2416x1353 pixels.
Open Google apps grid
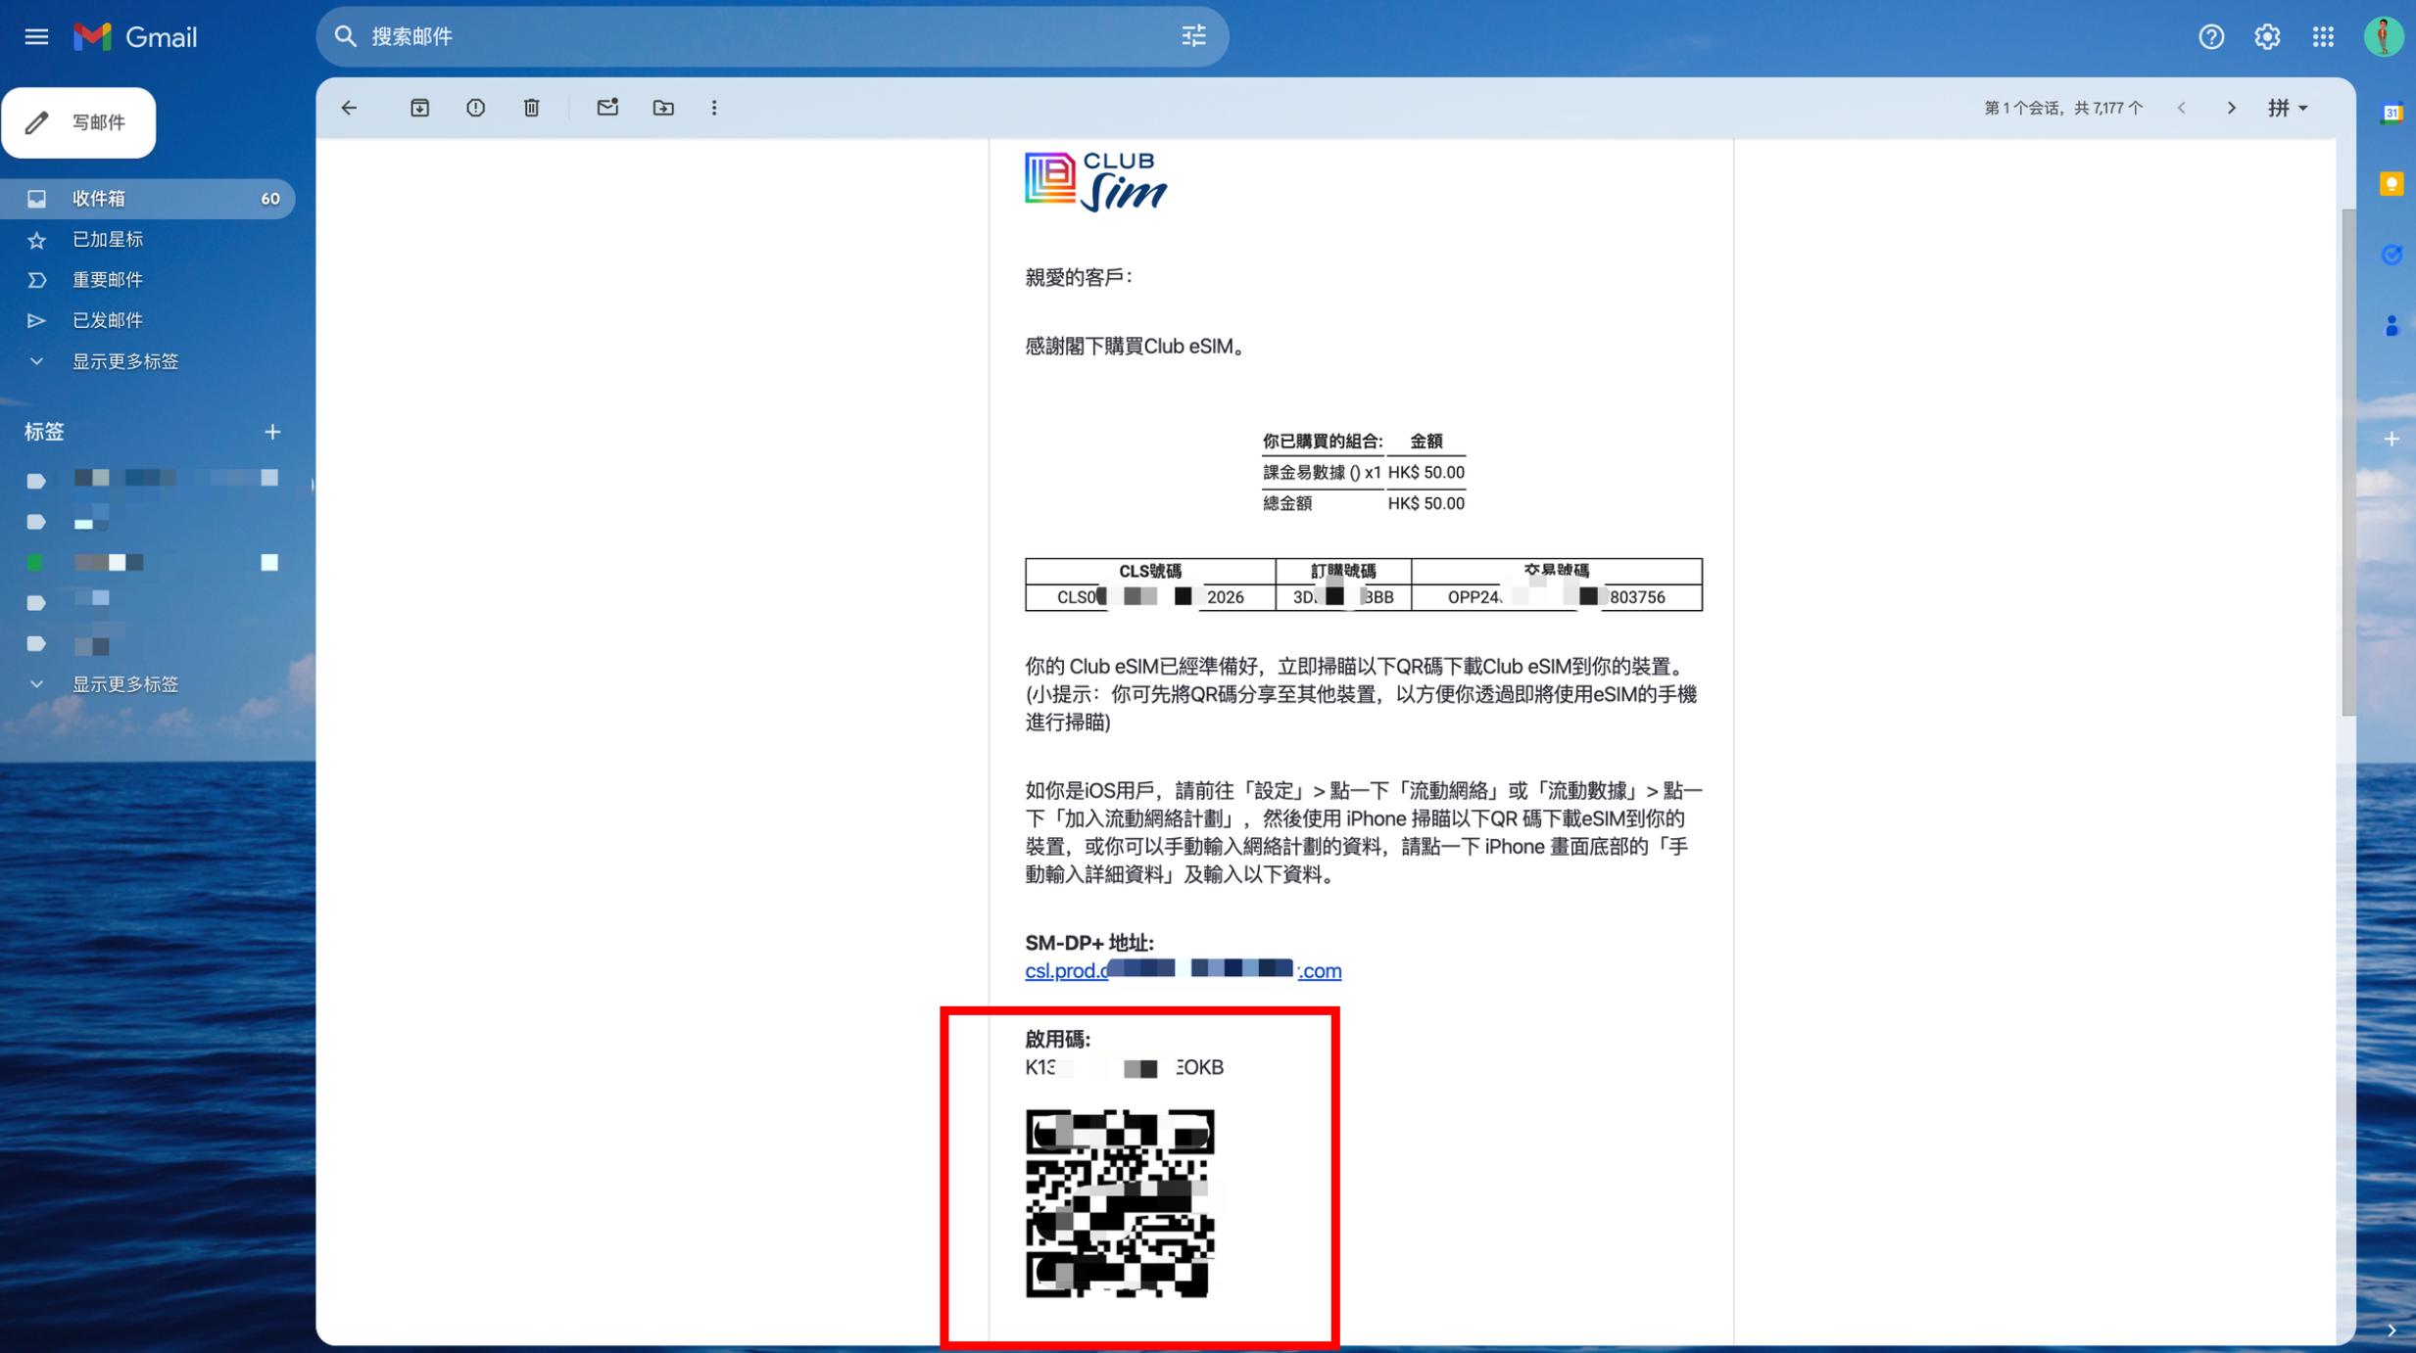point(2323,37)
